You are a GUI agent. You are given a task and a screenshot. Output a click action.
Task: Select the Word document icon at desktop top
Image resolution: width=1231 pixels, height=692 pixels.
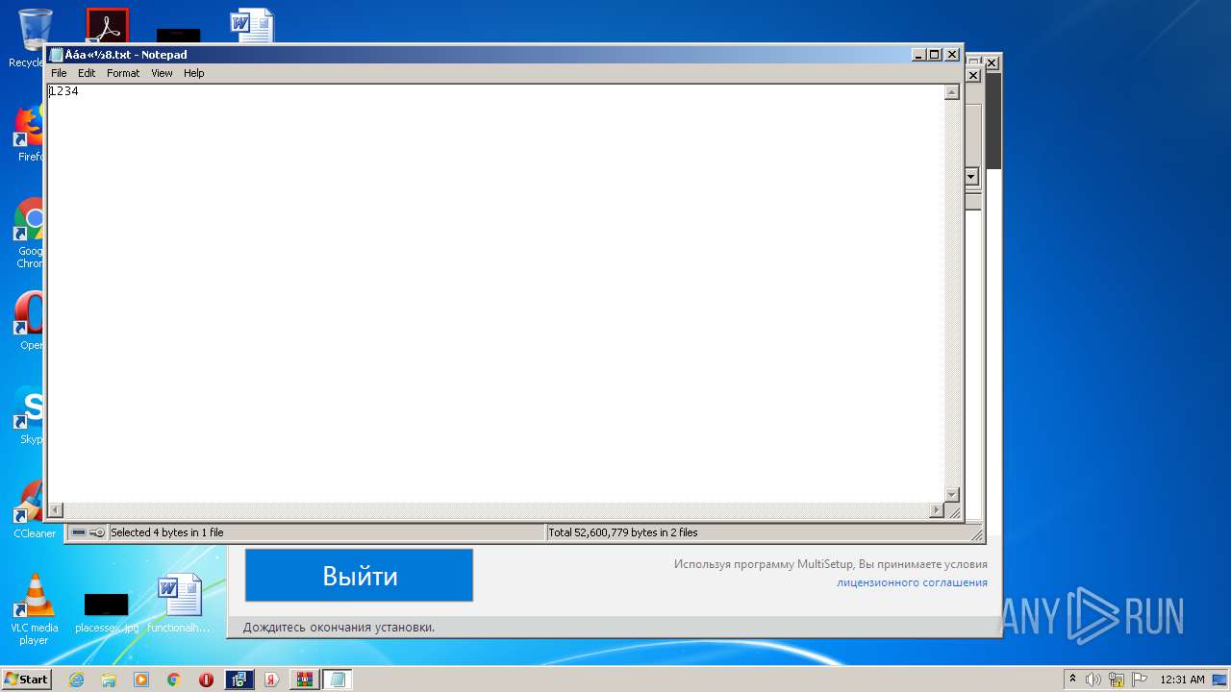tap(252, 26)
